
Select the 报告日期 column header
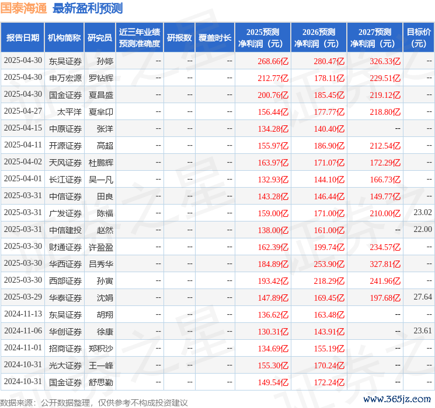22,37
